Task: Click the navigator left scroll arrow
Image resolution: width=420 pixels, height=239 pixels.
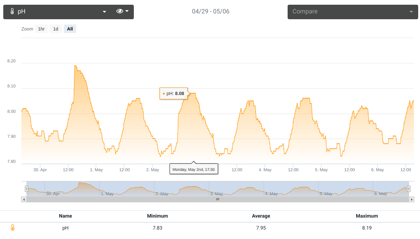Action: click(x=24, y=199)
